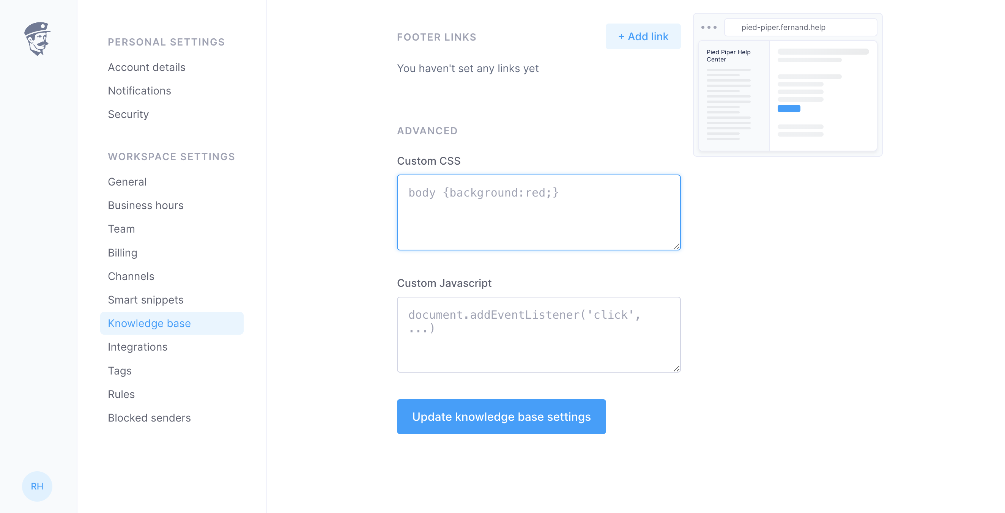This screenshot has height=513, width=1005.
Task: Open Smart snippets page
Action: (145, 300)
